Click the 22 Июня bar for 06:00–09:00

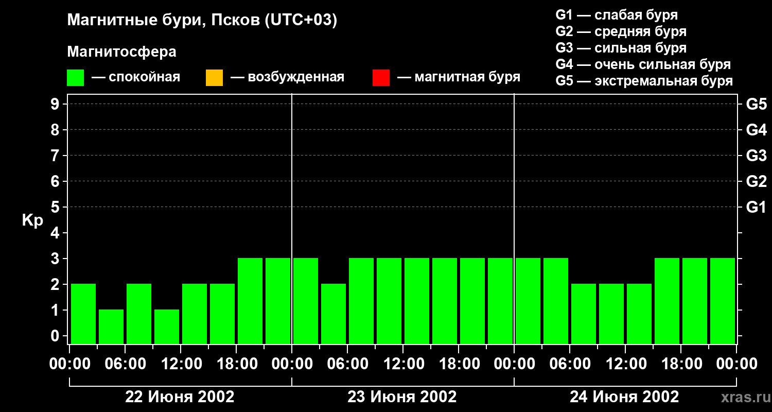(x=139, y=314)
